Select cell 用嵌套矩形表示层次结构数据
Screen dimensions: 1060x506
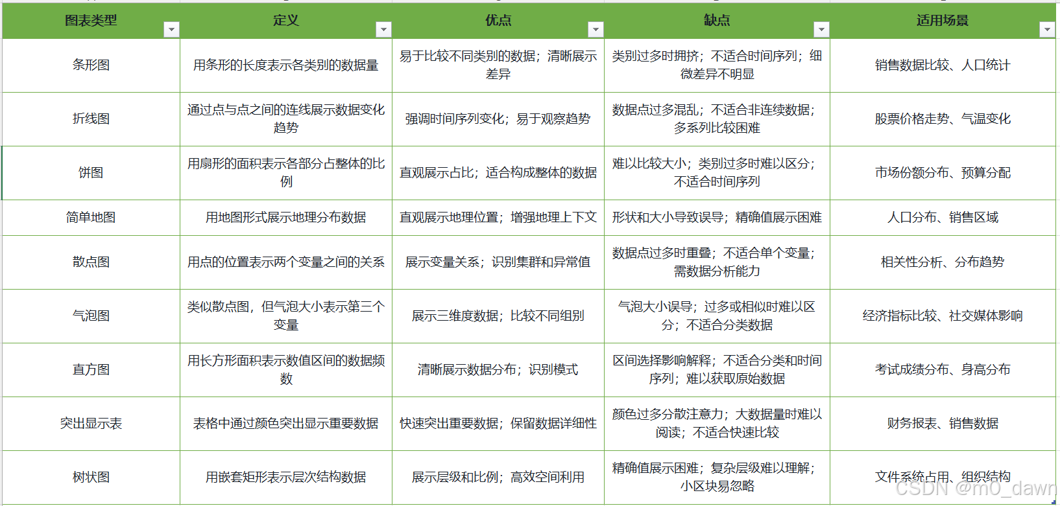coord(286,477)
